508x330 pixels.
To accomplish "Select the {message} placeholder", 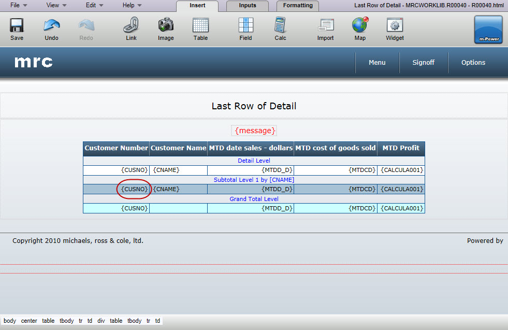I will (255, 131).
